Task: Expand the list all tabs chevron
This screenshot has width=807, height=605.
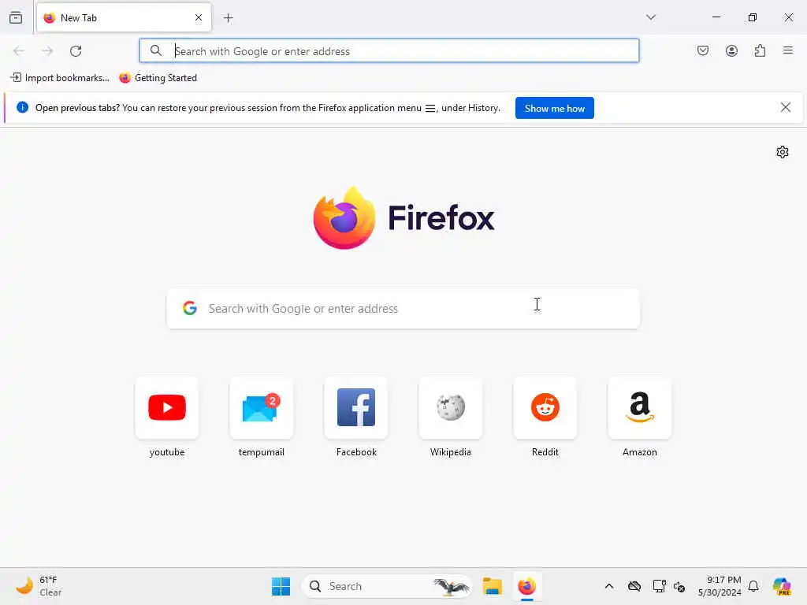Action: (651, 17)
